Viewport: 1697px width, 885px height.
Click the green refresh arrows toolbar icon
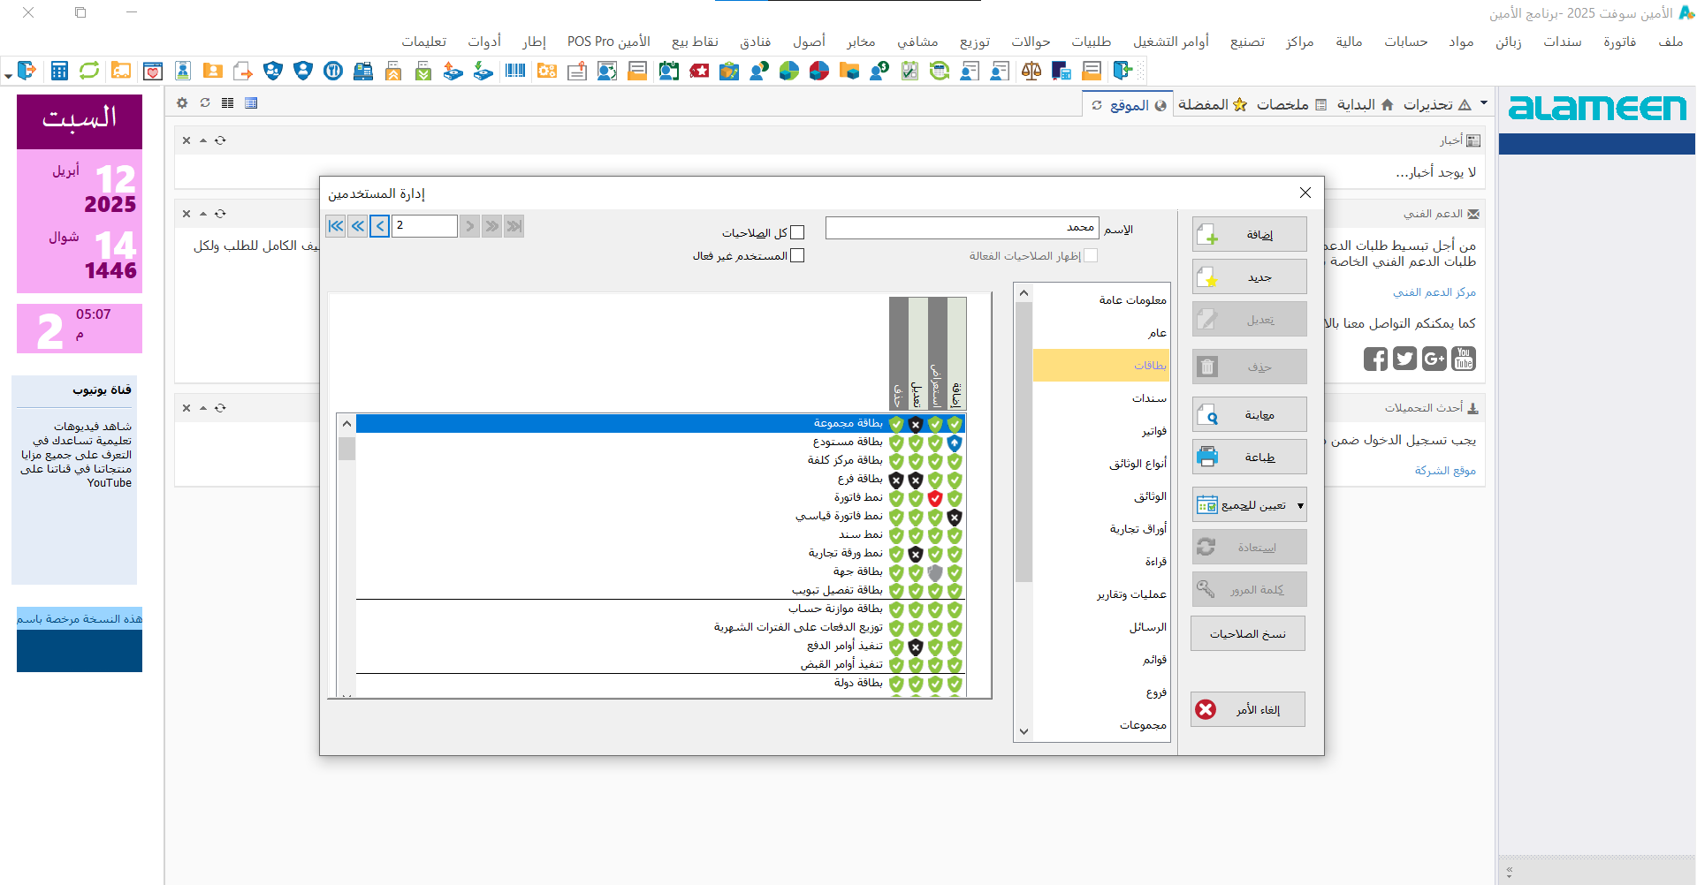point(89,72)
